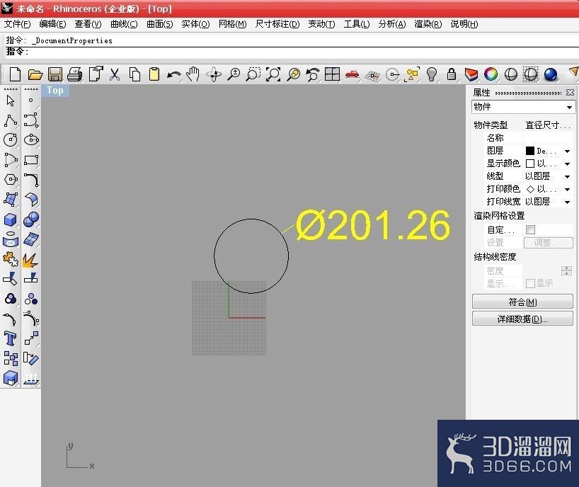Open a file with the folder icon

[35, 74]
